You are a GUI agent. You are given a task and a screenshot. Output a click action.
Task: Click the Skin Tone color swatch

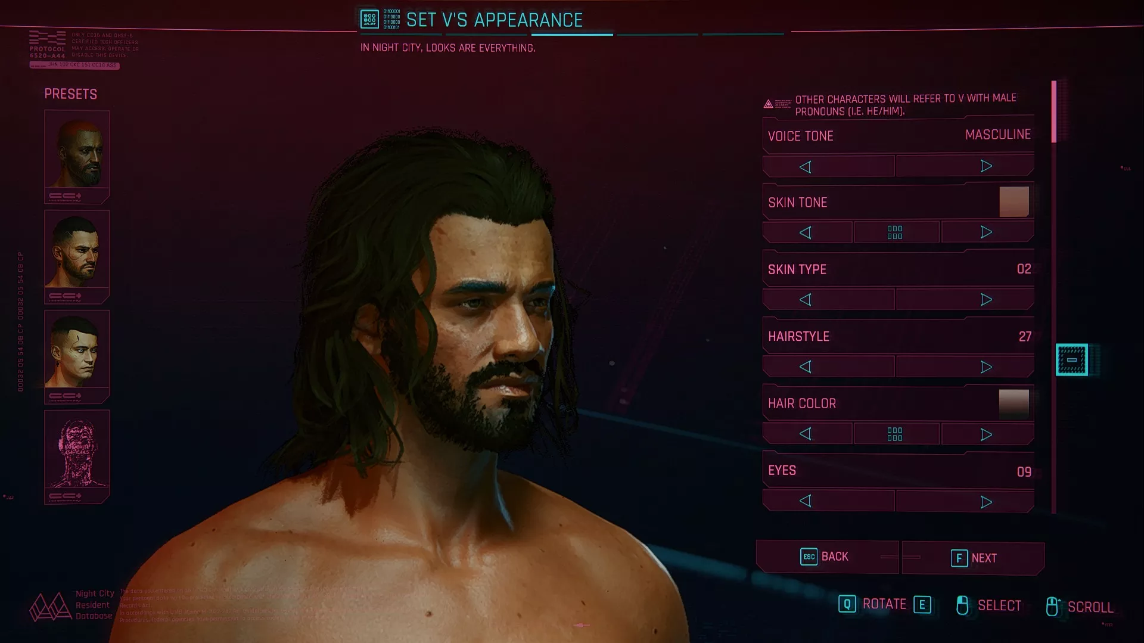click(1014, 202)
